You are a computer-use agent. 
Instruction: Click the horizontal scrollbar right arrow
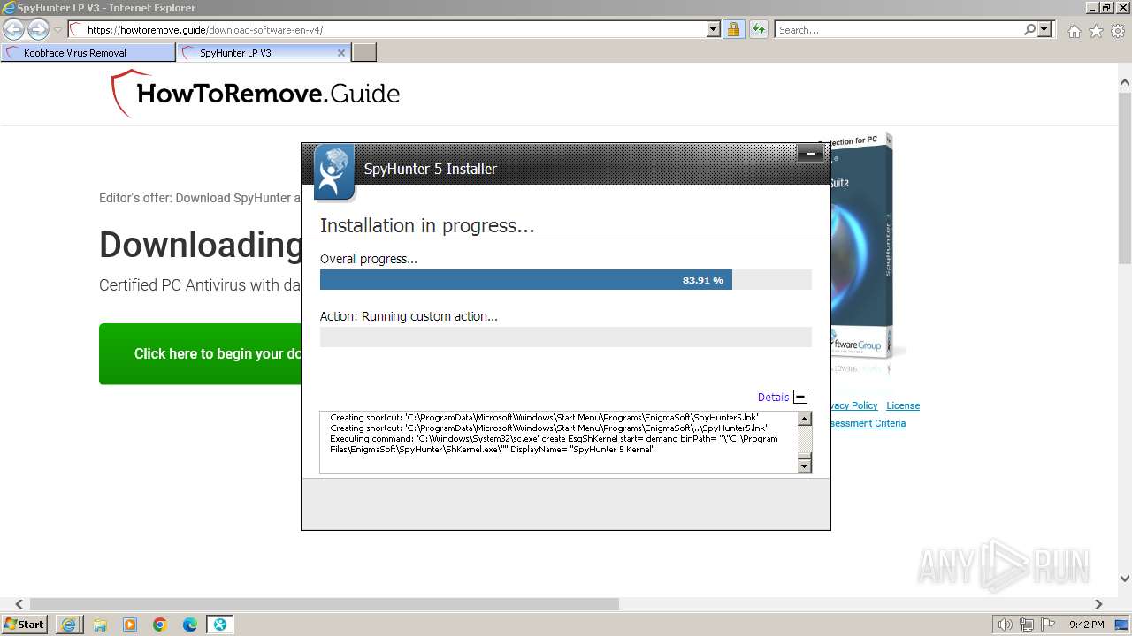(1099, 604)
